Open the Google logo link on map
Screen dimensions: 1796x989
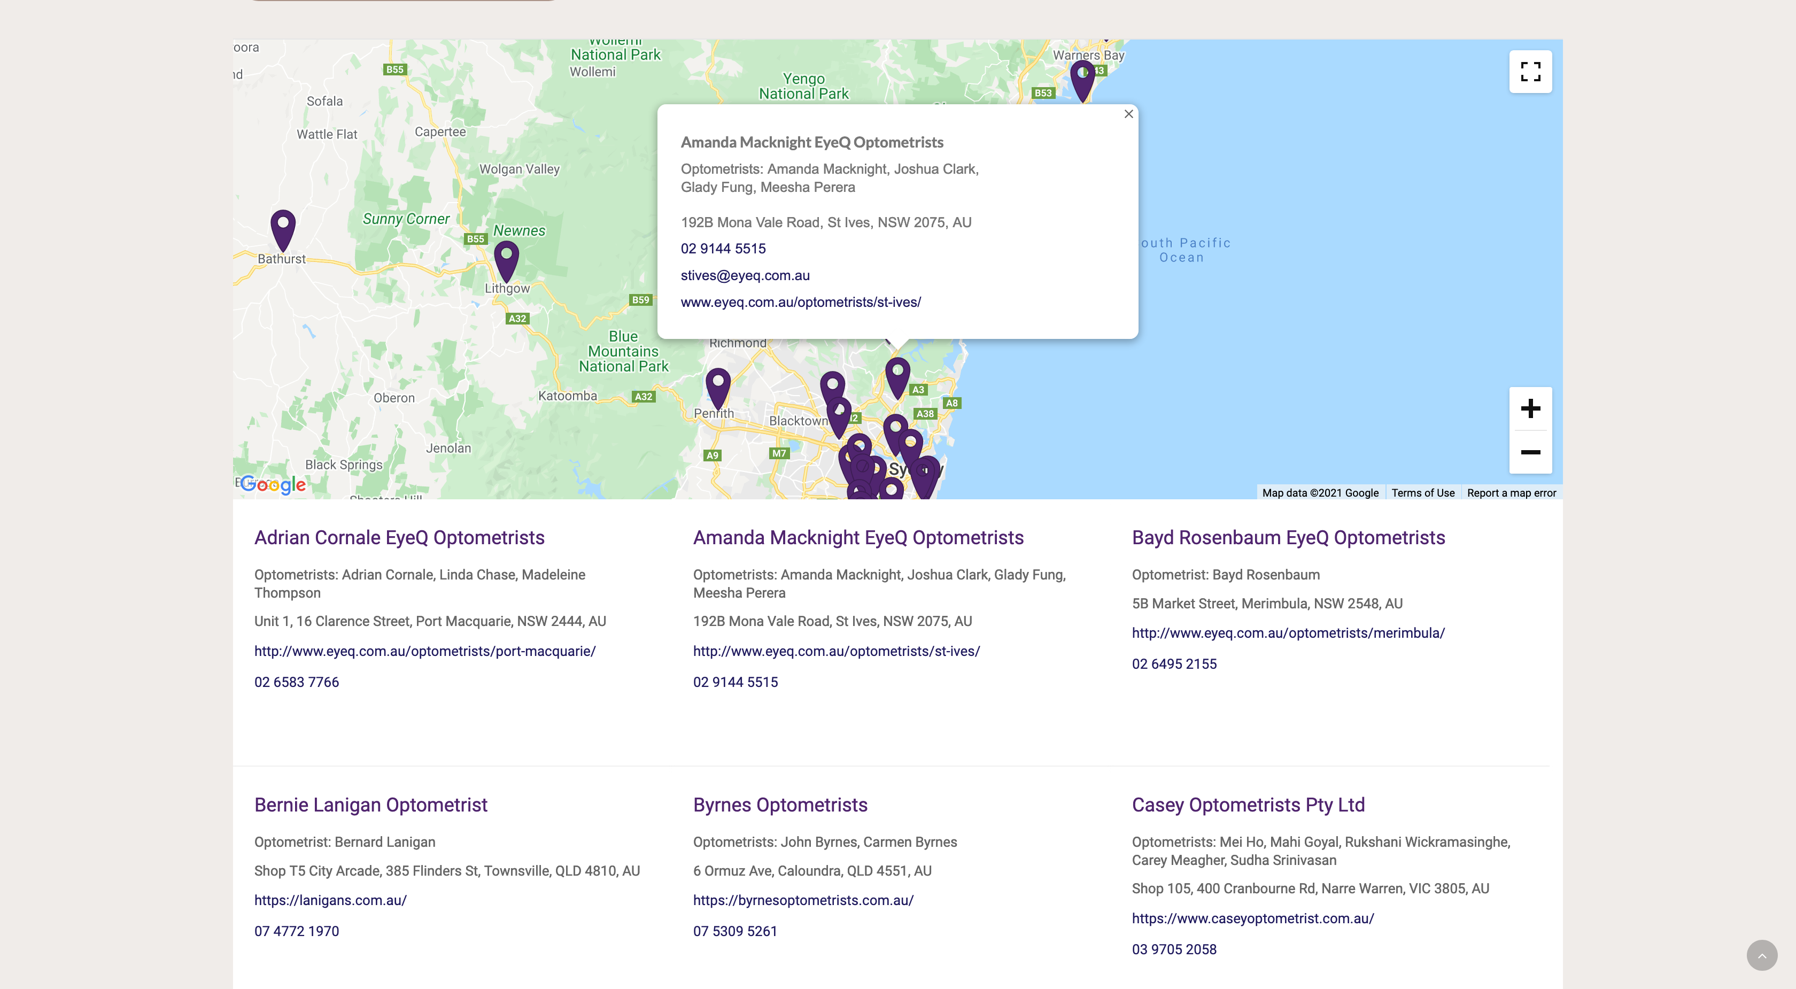point(273,485)
